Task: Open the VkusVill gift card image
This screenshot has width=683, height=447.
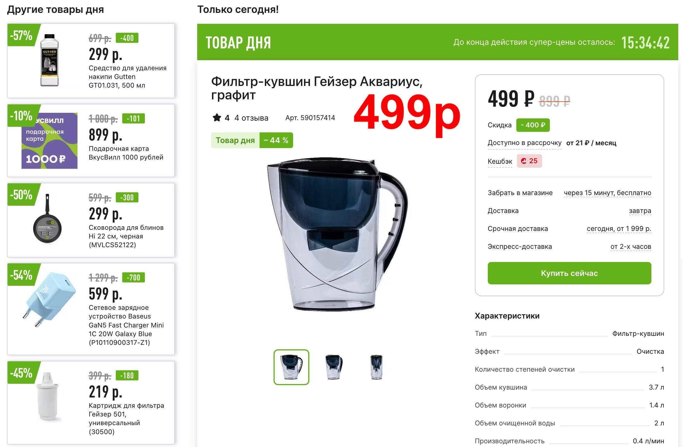Action: [x=49, y=141]
